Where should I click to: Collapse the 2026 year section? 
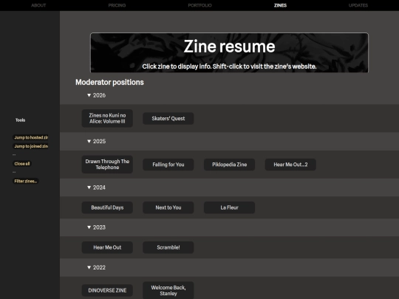96,95
